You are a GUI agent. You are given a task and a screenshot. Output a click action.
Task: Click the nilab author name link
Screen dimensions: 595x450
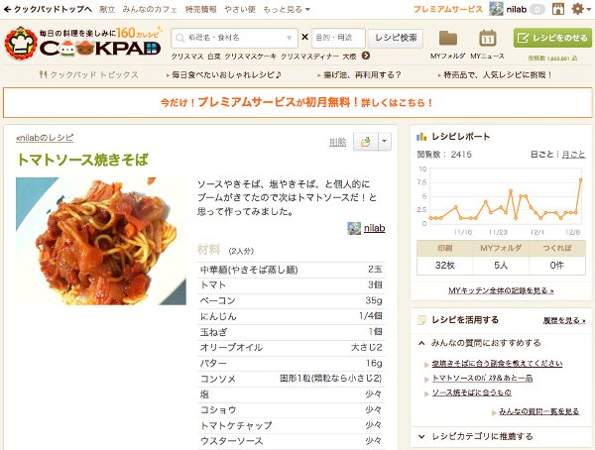(x=374, y=228)
